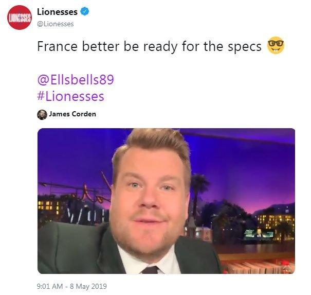Play the James Corden video thumbnail

click(x=166, y=201)
